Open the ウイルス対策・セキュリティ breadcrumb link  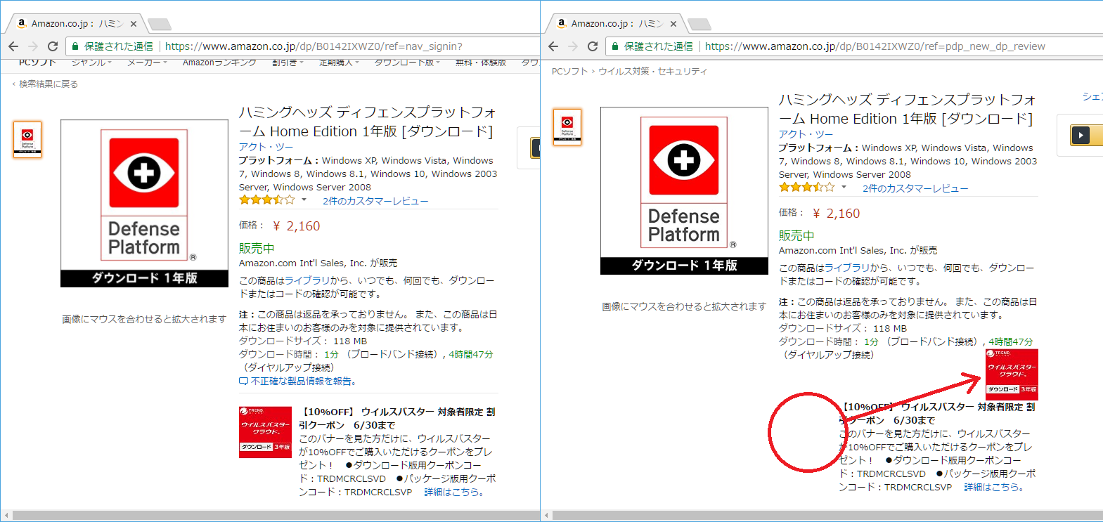652,72
